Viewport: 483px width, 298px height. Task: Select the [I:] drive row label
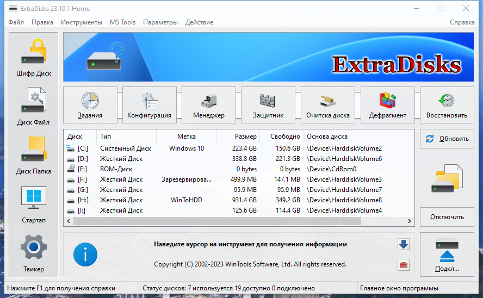82,210
